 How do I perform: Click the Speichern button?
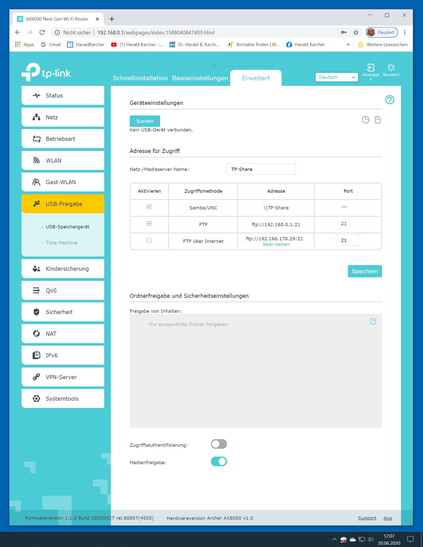pos(365,271)
